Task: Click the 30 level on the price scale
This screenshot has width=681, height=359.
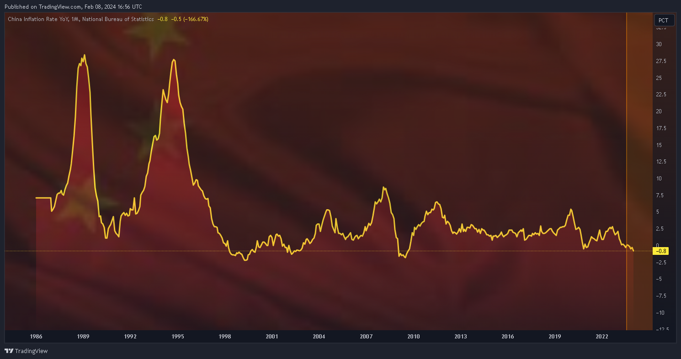Action: (x=659, y=44)
